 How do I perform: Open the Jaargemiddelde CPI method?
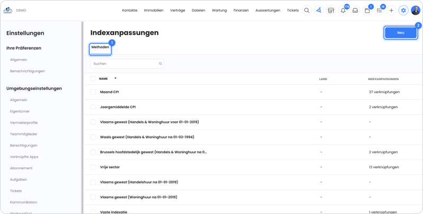(118, 107)
